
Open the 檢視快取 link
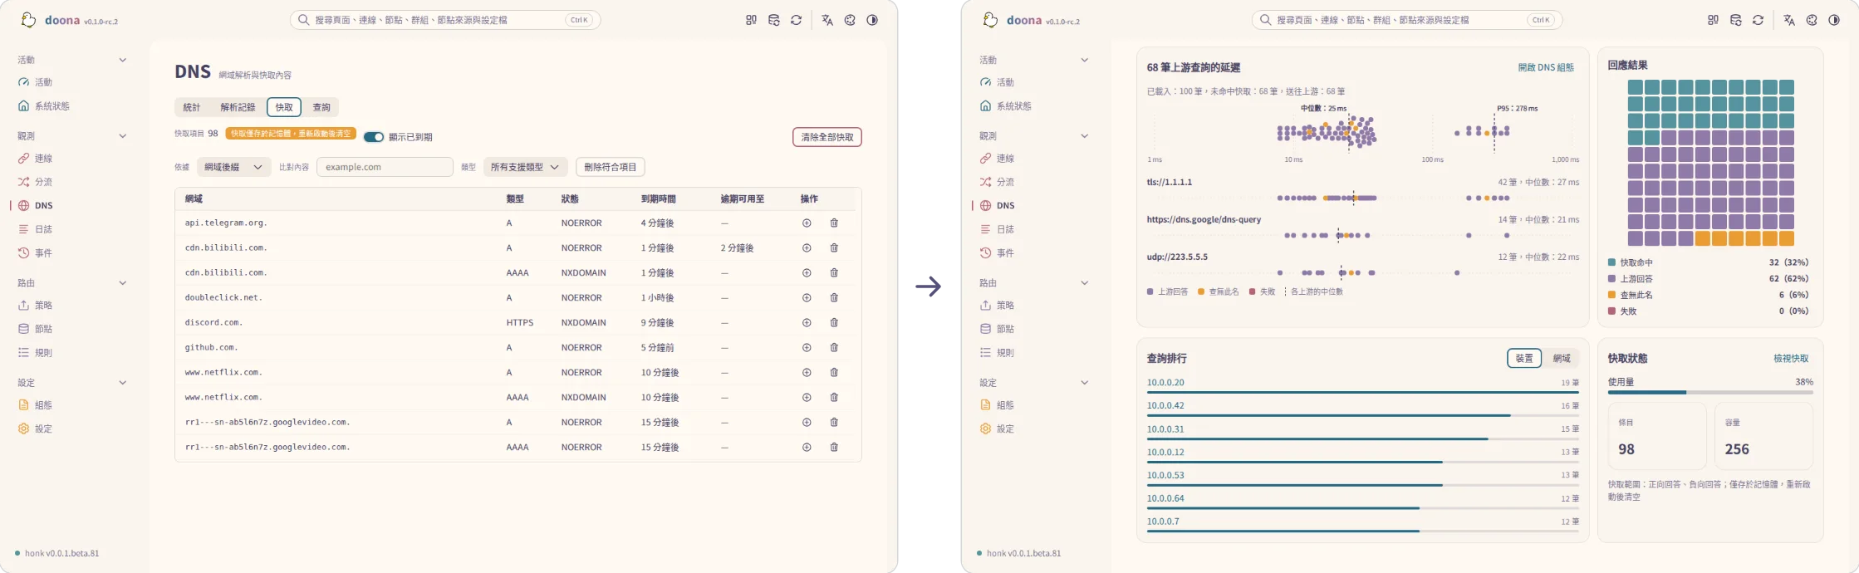point(1791,358)
